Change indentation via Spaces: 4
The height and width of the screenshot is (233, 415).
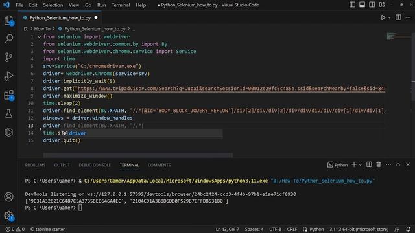tap(254, 229)
